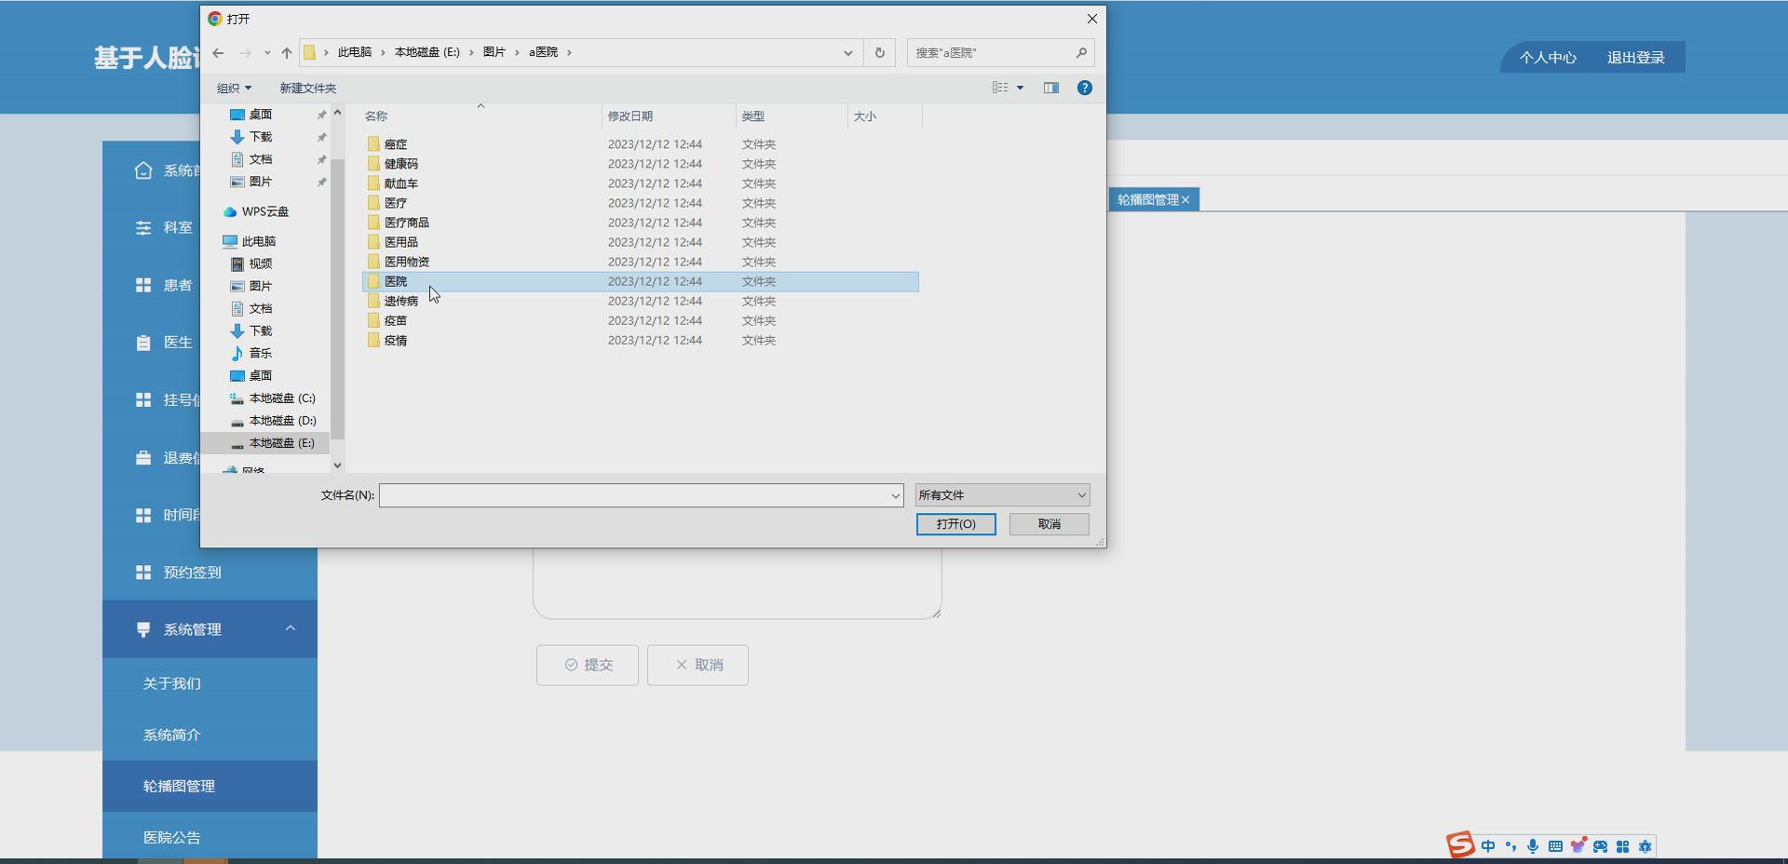
Task: Open the view options icon
Action: 1000,88
